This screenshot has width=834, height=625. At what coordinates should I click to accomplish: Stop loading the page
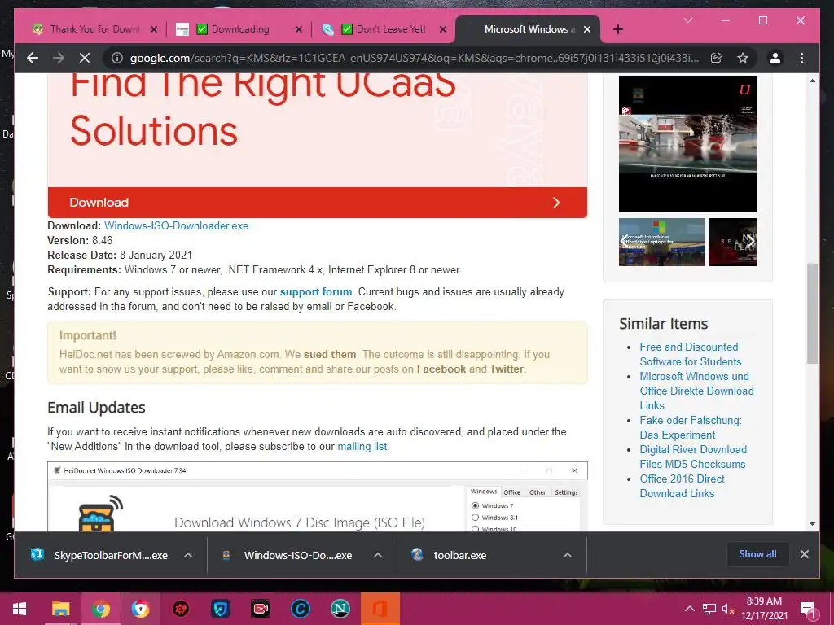pyautogui.click(x=85, y=58)
